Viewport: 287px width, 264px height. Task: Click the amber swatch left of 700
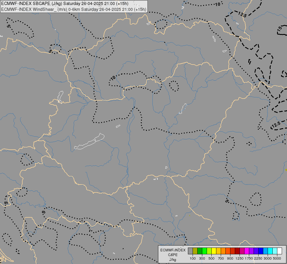(218, 251)
